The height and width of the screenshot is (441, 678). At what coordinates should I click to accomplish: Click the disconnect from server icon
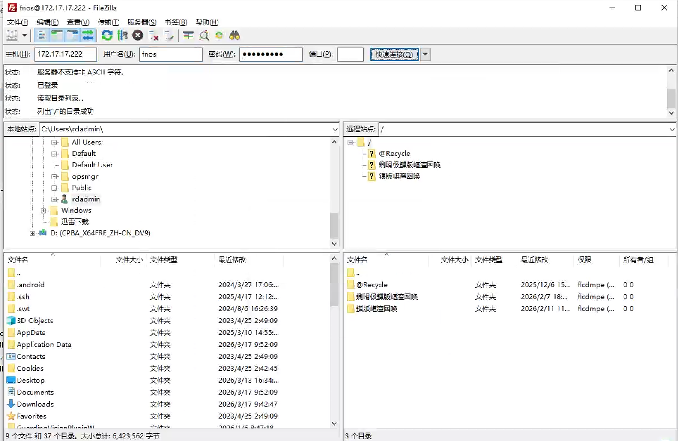click(x=154, y=36)
